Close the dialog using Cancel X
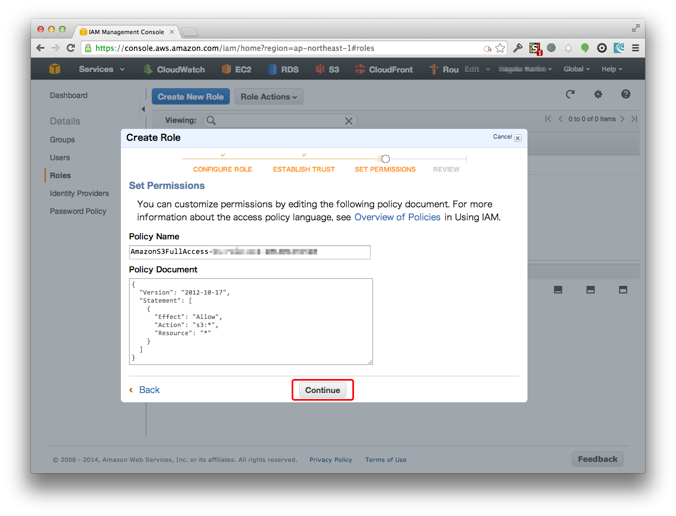 (518, 138)
